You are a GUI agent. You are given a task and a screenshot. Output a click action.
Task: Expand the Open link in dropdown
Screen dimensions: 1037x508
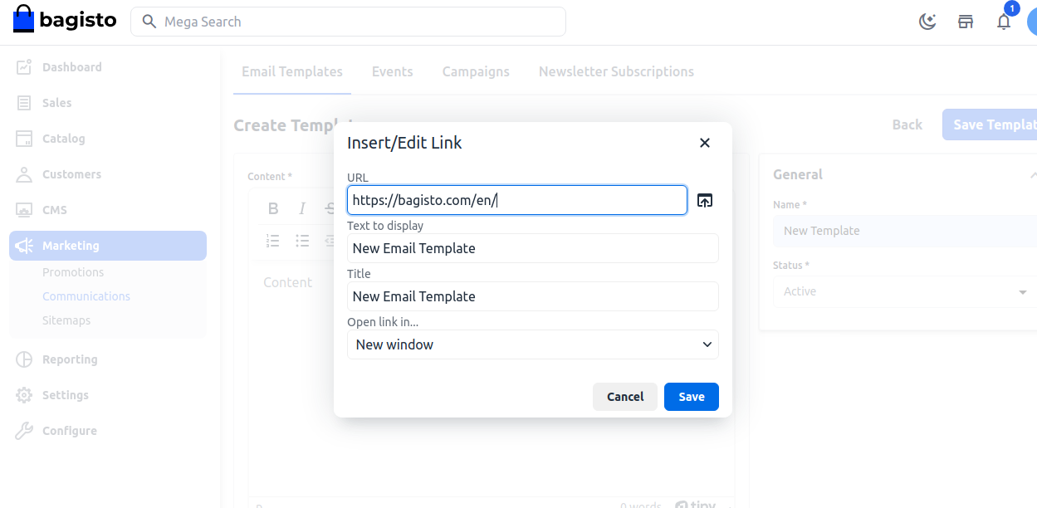click(532, 344)
